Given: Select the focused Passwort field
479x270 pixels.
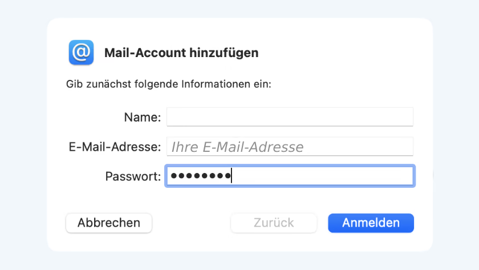Looking at the screenshot, I should [x=290, y=176].
